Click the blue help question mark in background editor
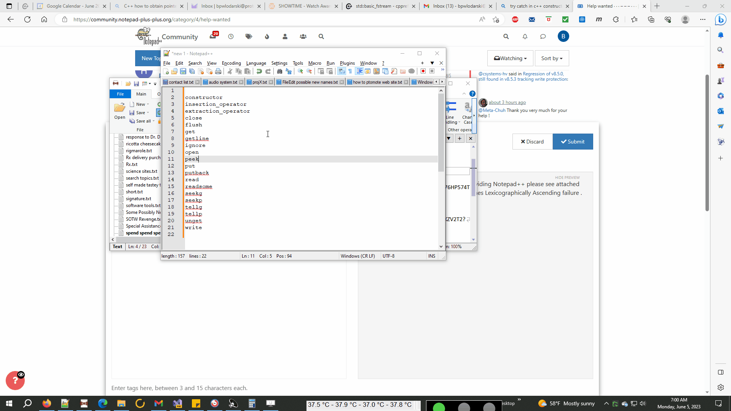The height and width of the screenshot is (411, 731). pyautogui.click(x=472, y=94)
